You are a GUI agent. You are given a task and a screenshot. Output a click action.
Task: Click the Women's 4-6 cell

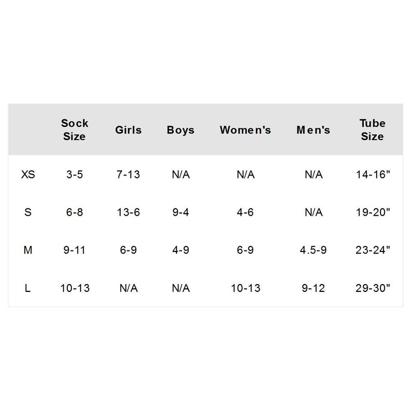coord(245,213)
